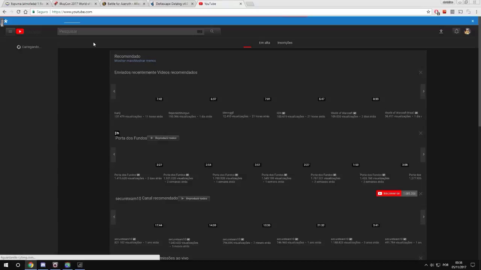Screen dimensions: 481x270
Task: Dismiss the Recomendado shelf with X
Action: tap(420, 72)
